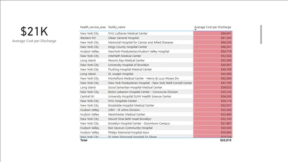The image size is (288, 162).
Task: Select NYU Hospitals Center cell
Action: click(122, 101)
